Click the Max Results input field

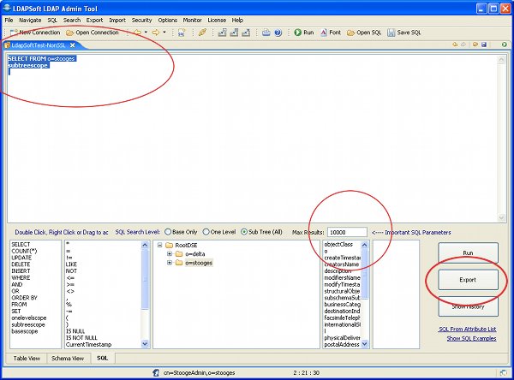pos(347,232)
